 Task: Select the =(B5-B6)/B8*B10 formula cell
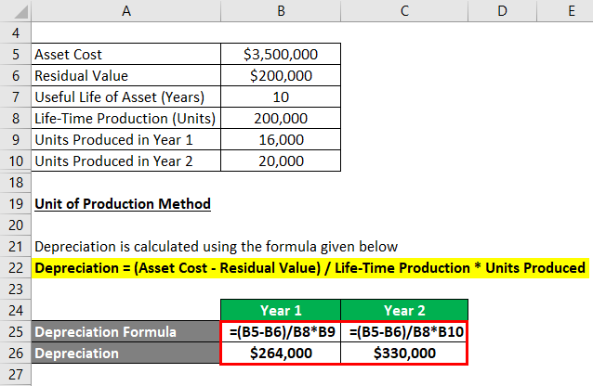coord(404,332)
